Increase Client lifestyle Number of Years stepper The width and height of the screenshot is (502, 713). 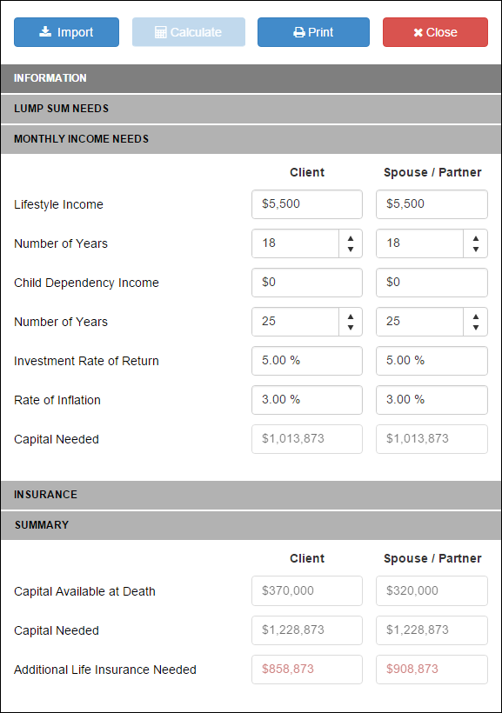[351, 238]
